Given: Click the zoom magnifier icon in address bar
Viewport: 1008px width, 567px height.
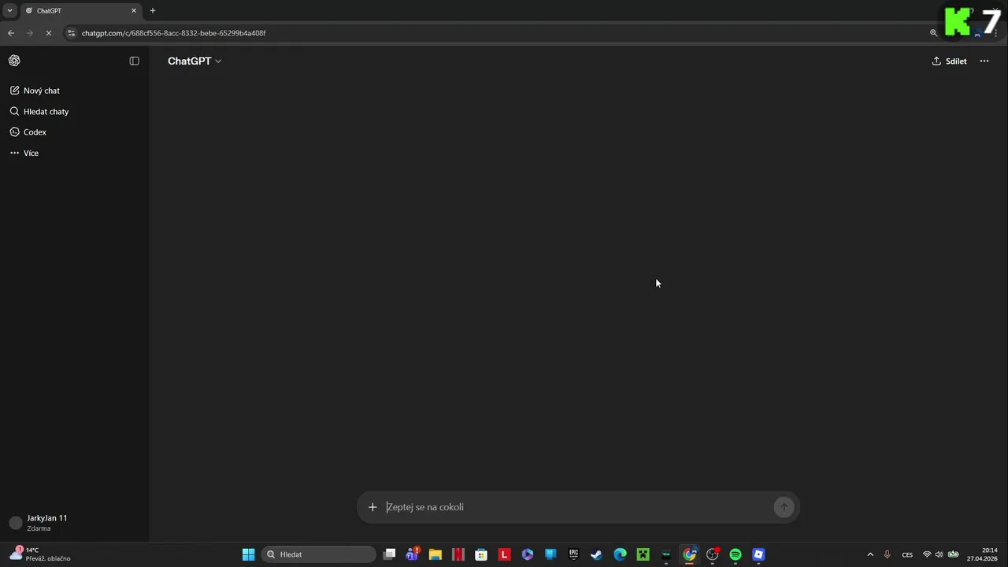Looking at the screenshot, I should (x=934, y=33).
